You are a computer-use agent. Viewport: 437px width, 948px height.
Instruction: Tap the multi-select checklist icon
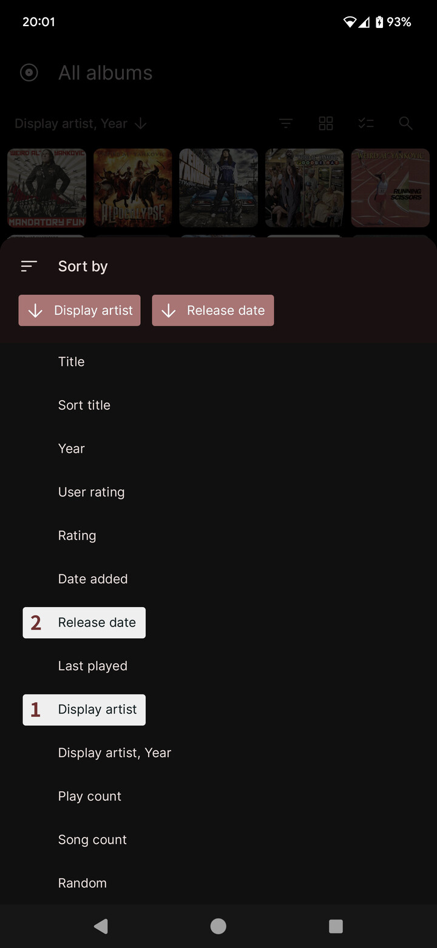pos(366,123)
